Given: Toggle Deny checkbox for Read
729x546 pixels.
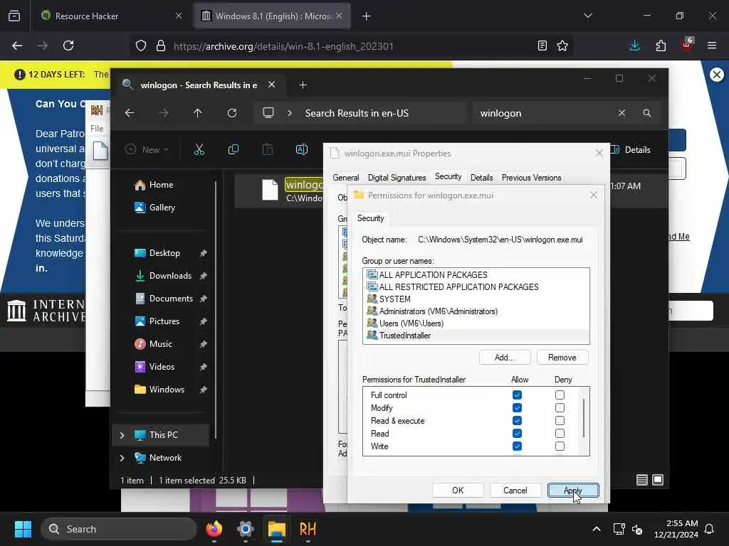Looking at the screenshot, I should (560, 433).
